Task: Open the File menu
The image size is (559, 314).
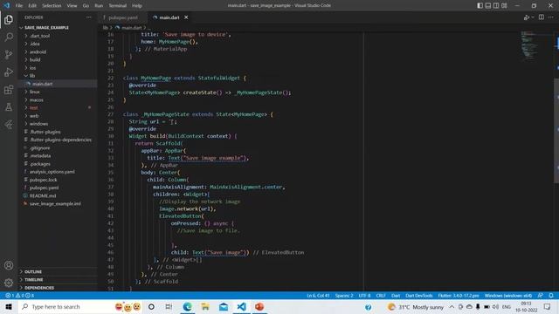Action: (x=19, y=6)
